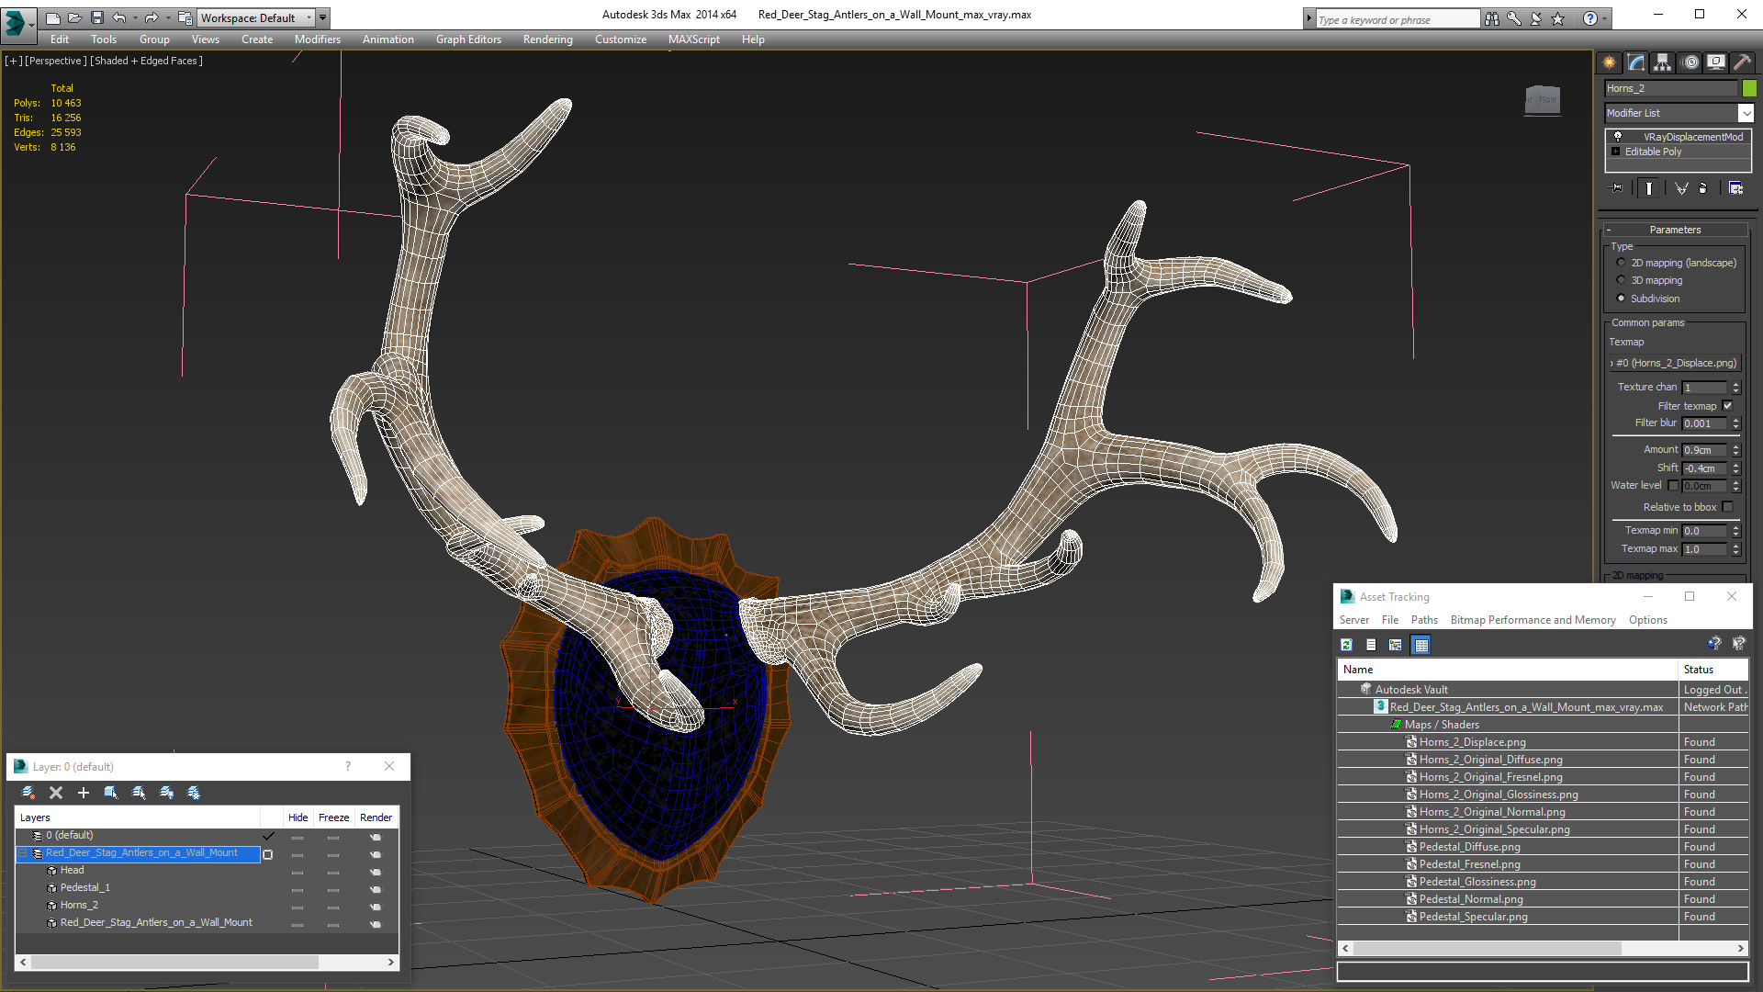Open Paths menu in Asset Tracking

[1424, 620]
